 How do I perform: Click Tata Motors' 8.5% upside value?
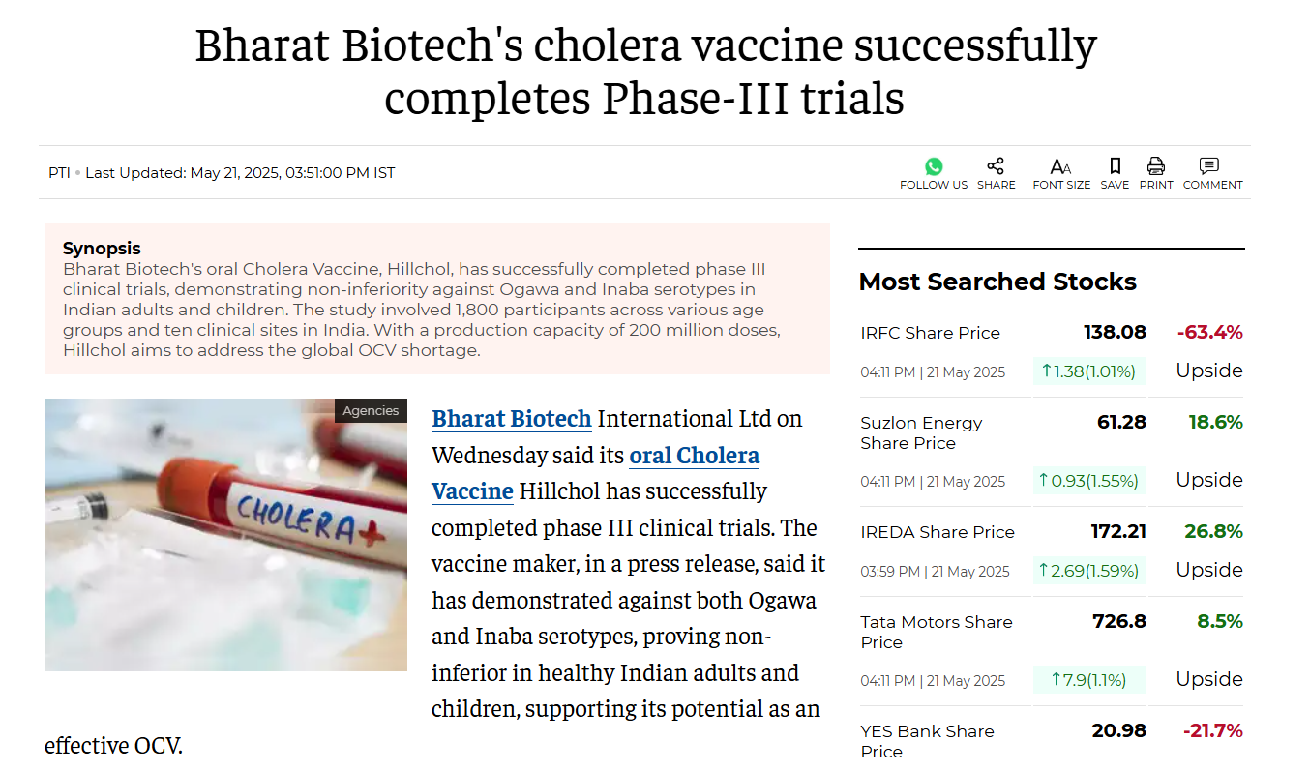click(x=1220, y=622)
